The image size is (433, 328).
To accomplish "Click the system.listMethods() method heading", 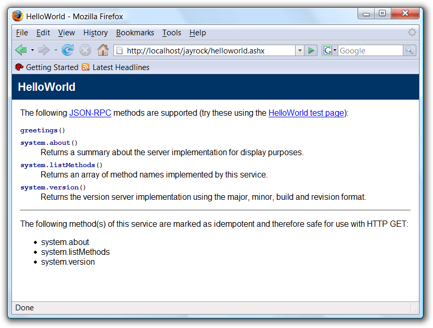I will (61, 165).
